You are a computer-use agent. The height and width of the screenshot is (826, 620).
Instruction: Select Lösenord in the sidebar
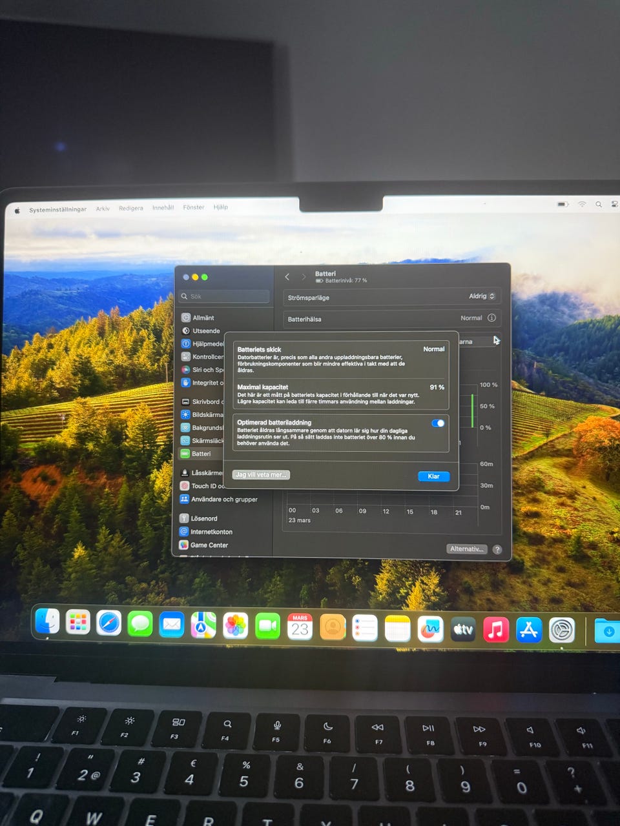tap(198, 518)
